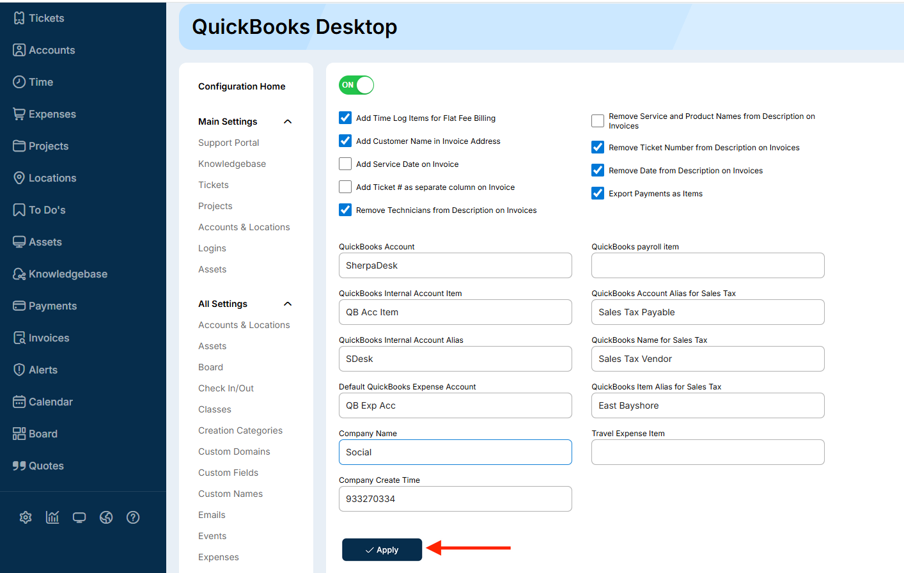Open Custom Names settings

click(x=231, y=494)
